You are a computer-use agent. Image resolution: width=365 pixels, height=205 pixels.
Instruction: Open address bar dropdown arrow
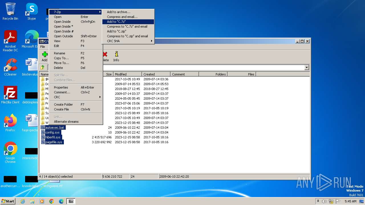[307, 67]
